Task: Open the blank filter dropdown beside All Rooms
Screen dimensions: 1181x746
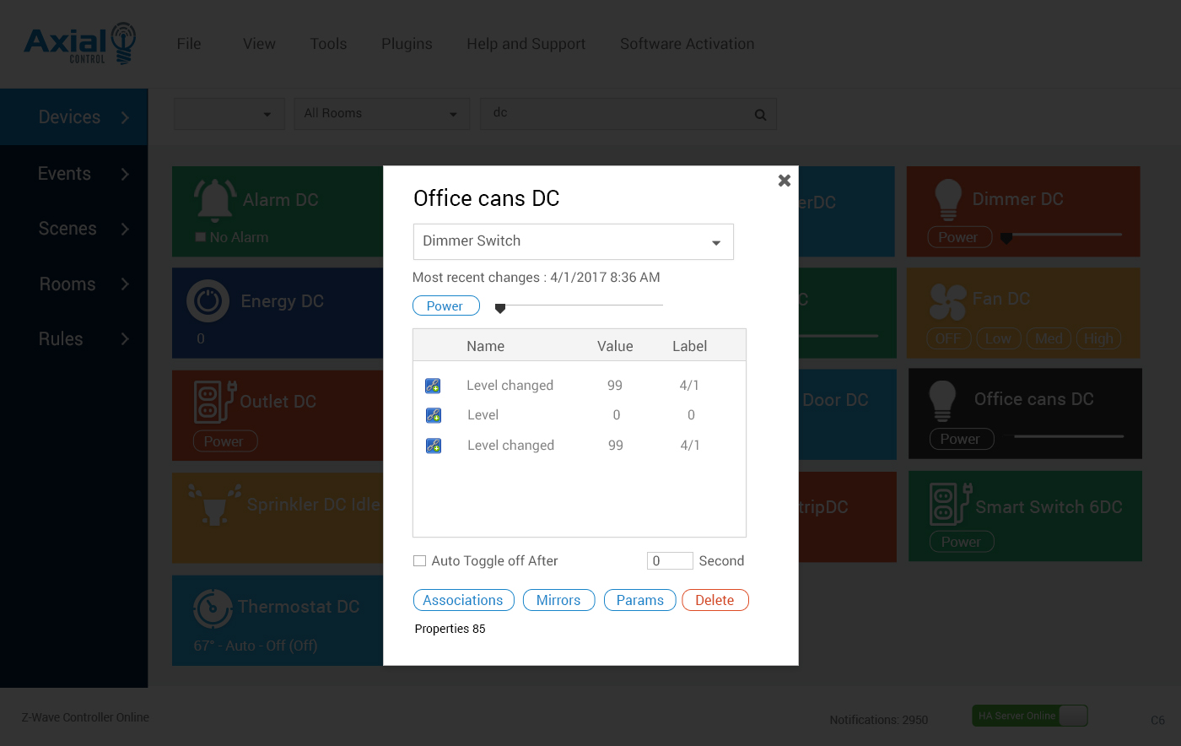Action: click(229, 114)
